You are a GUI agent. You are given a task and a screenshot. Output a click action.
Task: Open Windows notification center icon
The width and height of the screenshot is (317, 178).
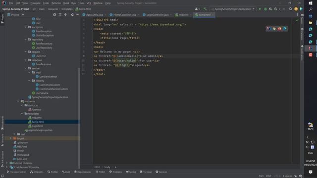311,172
